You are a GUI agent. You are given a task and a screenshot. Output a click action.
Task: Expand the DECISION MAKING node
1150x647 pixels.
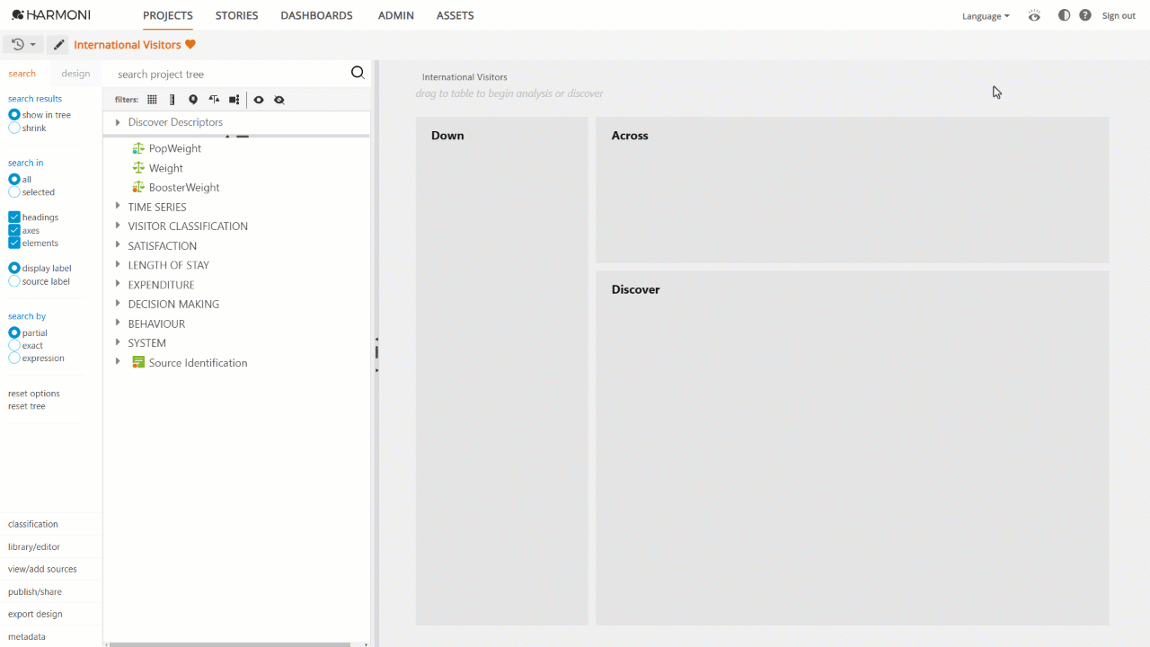tap(118, 304)
